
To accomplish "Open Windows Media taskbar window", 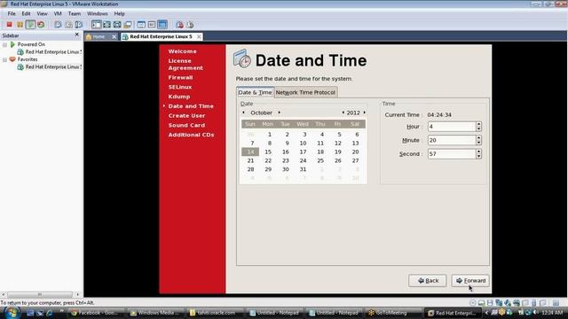I will tap(157, 313).
